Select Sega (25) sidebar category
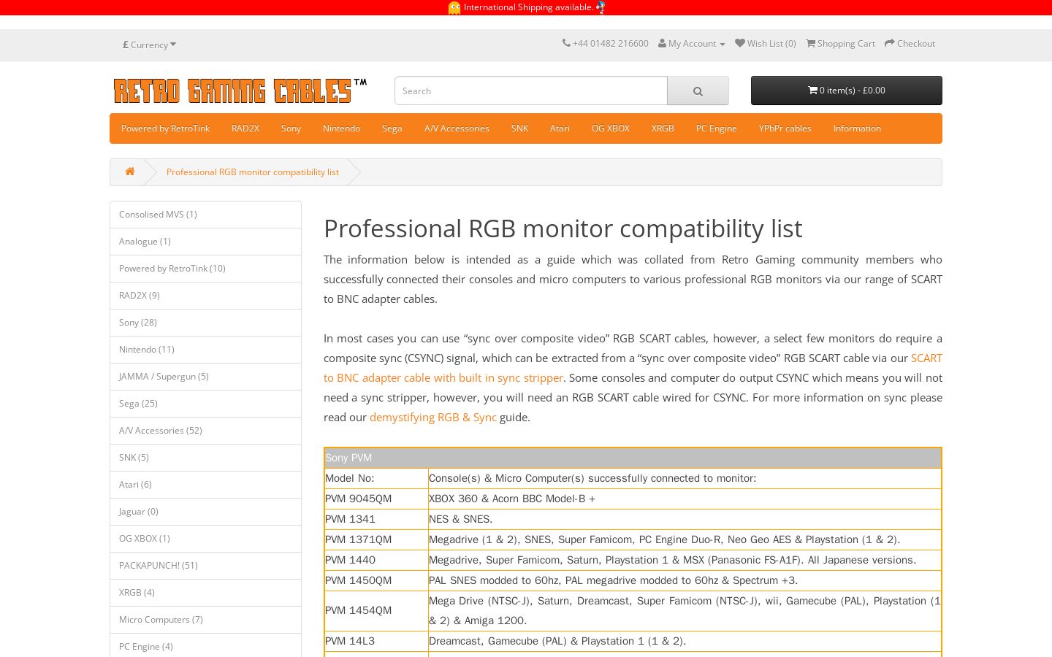Image resolution: width=1052 pixels, height=657 pixels. [205, 404]
